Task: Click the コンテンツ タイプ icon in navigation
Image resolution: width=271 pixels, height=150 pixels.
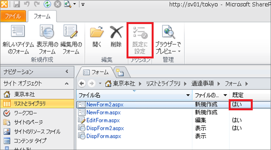Action: click(7, 141)
